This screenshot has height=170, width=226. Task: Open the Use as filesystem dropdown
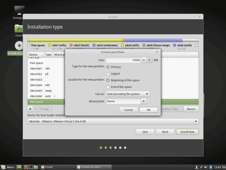tap(127, 94)
